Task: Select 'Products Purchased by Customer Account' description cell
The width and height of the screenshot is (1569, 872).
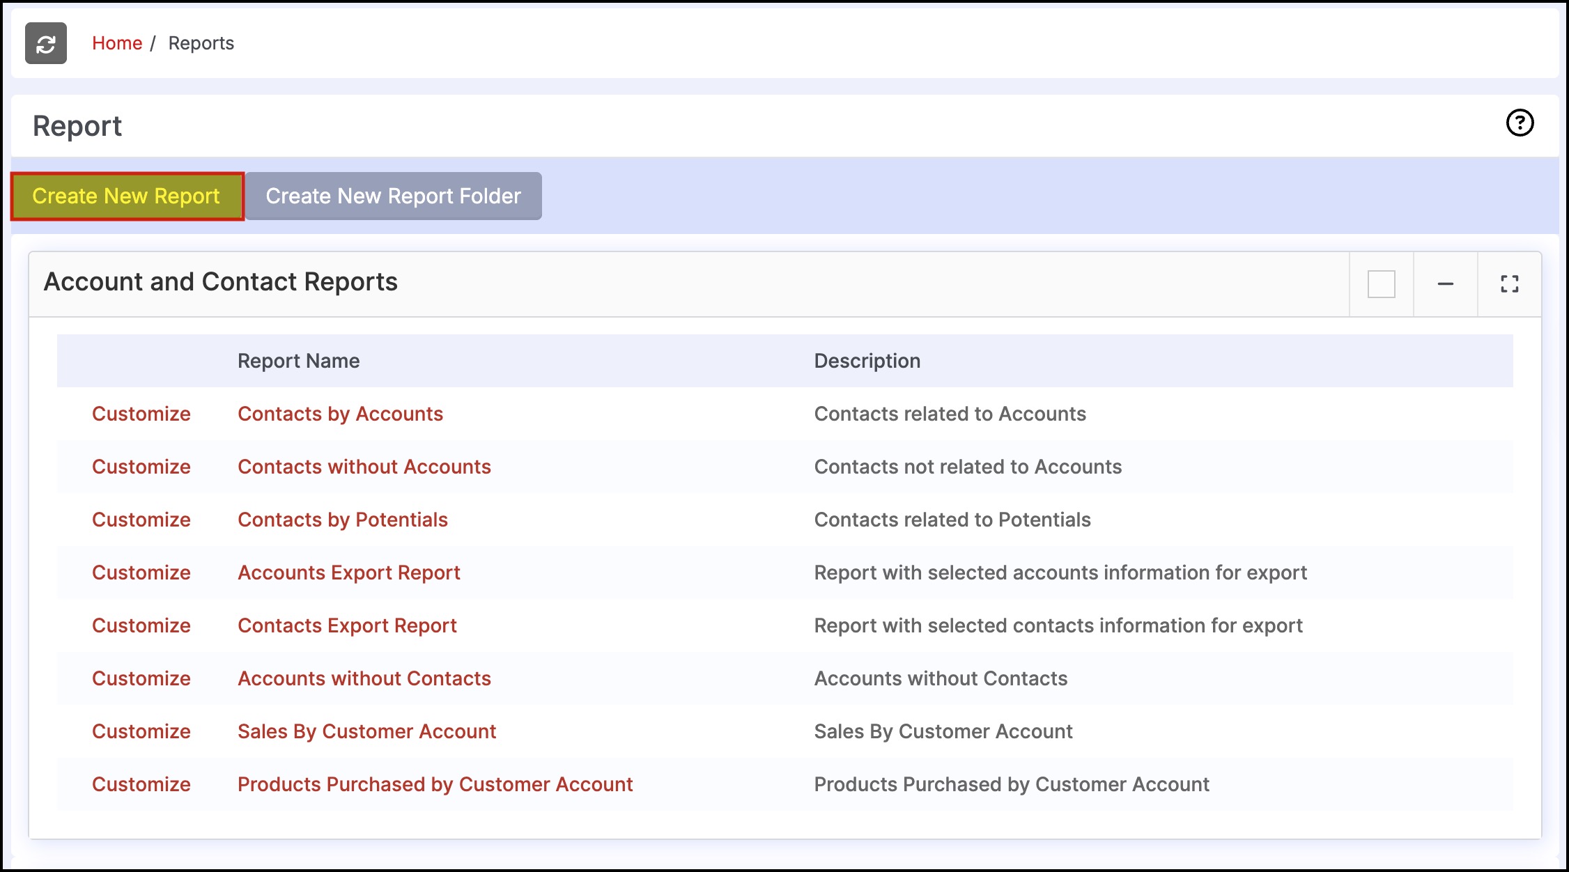Action: click(x=1012, y=784)
